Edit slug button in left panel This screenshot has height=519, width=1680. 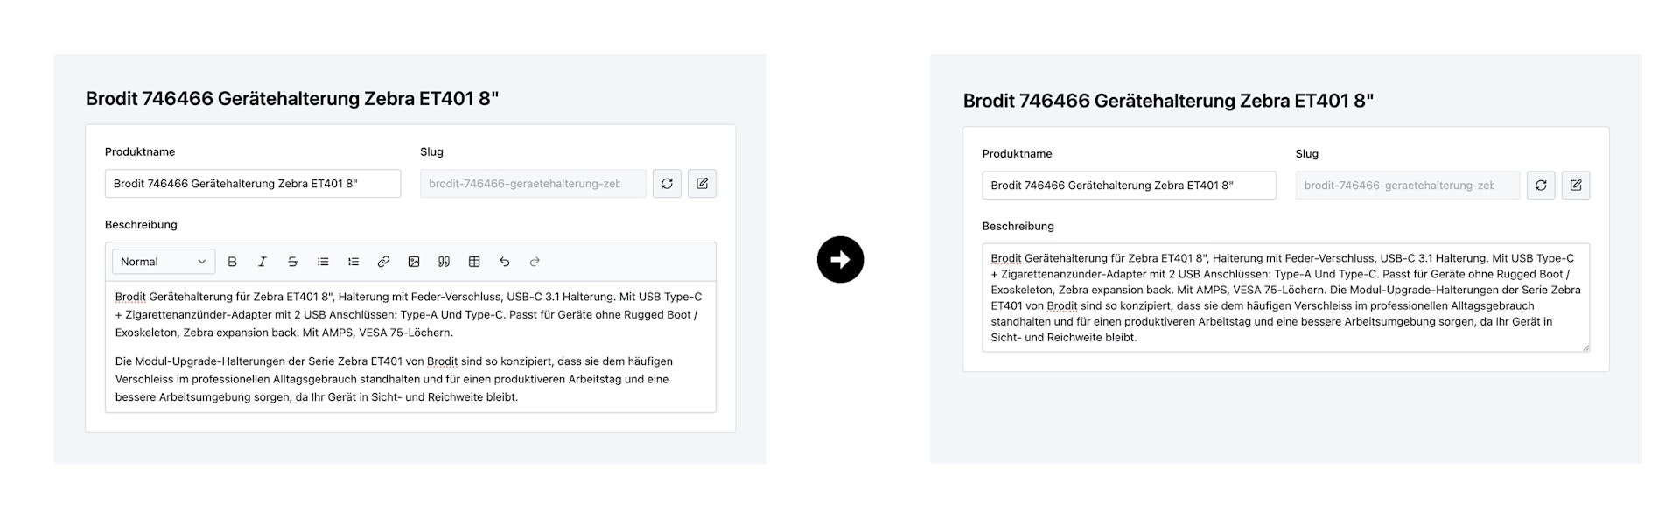point(702,184)
